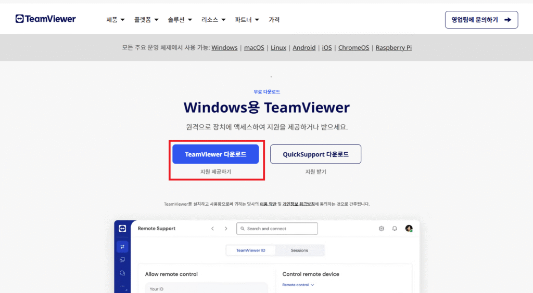Click the back arrow in app preview

click(x=212, y=229)
